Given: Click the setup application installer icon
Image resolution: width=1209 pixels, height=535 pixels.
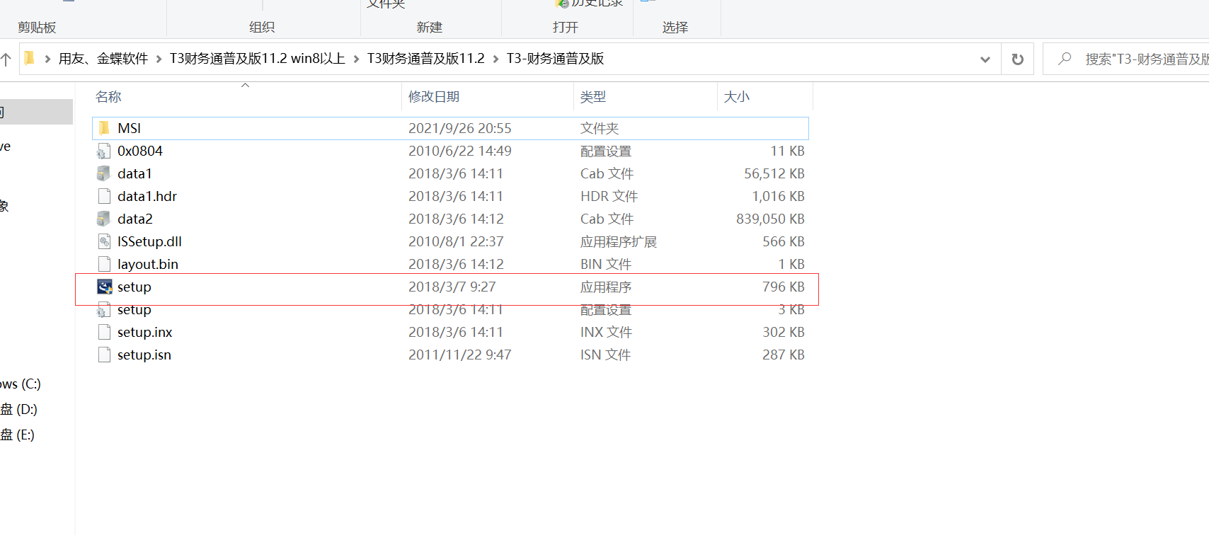Looking at the screenshot, I should [x=104, y=287].
